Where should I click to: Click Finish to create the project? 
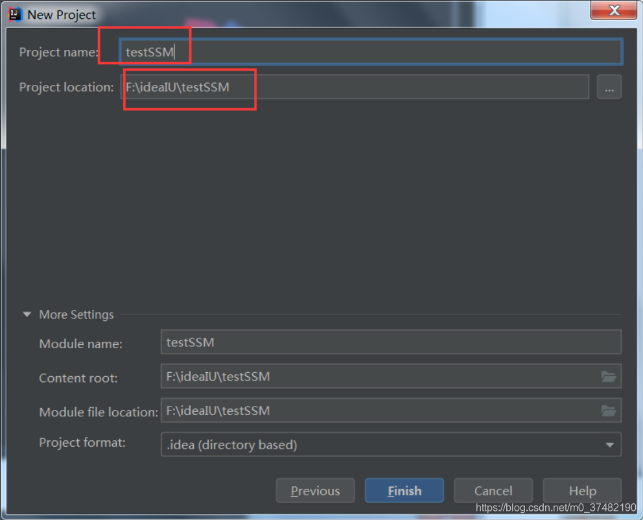pos(404,490)
